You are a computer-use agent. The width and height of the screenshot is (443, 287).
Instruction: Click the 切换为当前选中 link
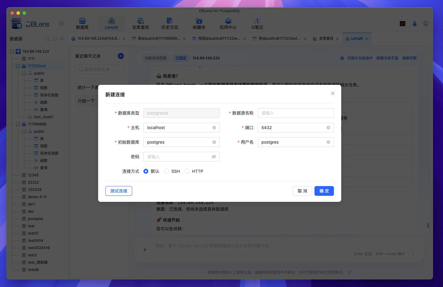[360, 58]
